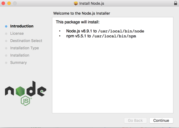Click the lock icon in the title bar
Screen dimensions: 179x128
point(175,3)
